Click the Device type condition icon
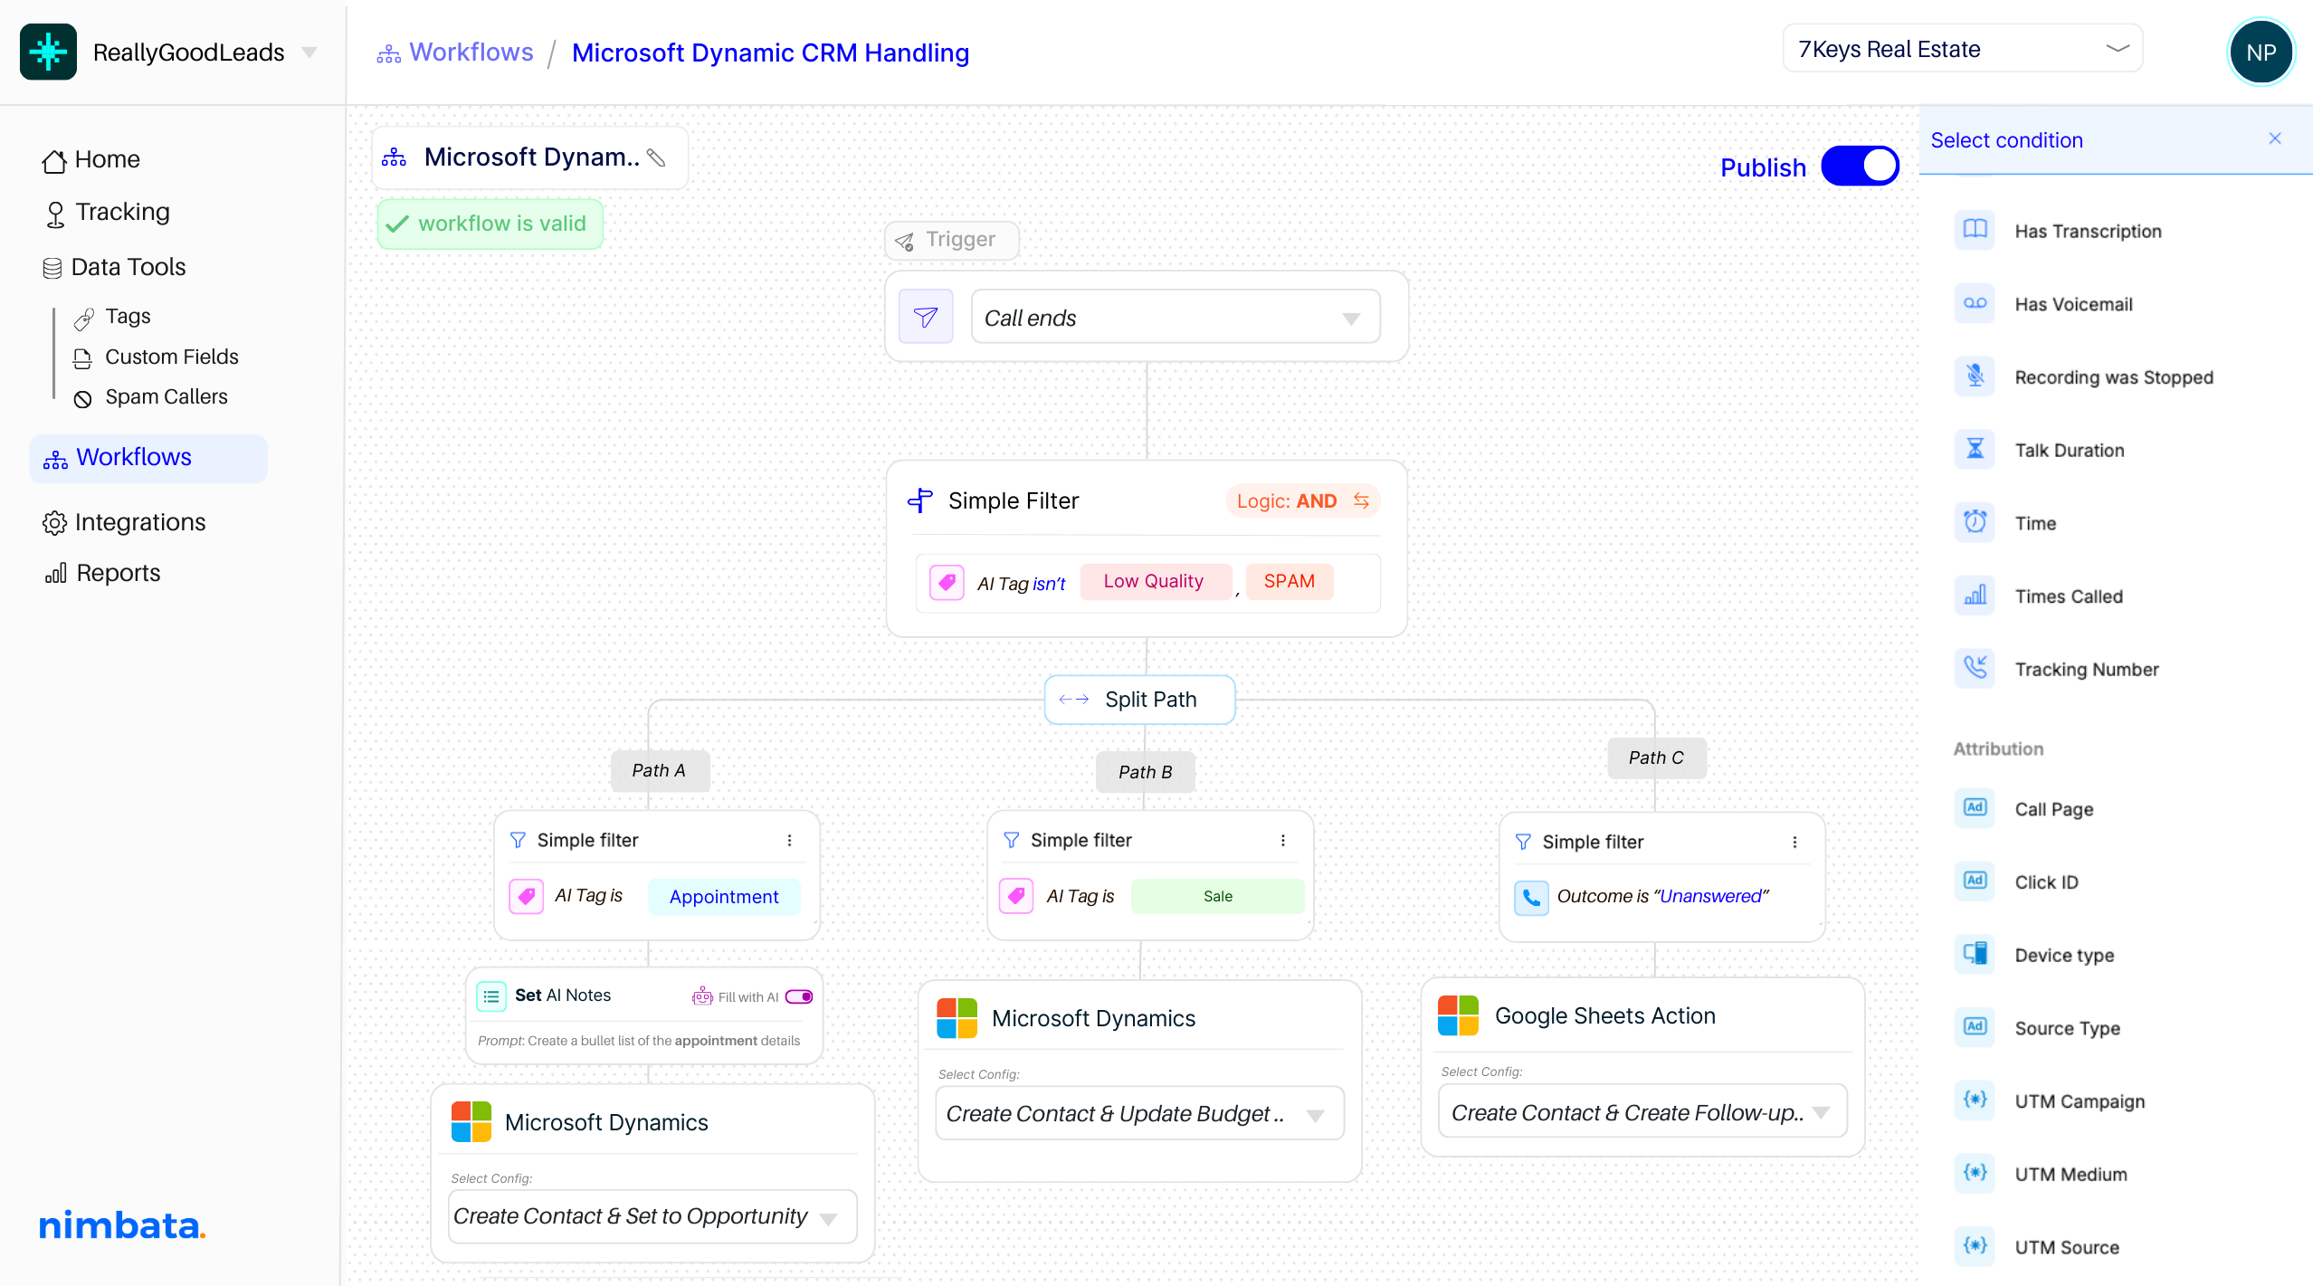This screenshot has height=1286, width=2313. tap(1975, 955)
